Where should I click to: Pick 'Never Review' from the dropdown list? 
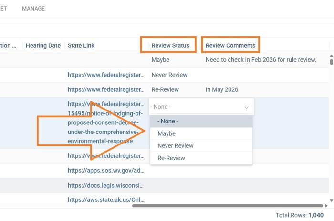(175, 146)
